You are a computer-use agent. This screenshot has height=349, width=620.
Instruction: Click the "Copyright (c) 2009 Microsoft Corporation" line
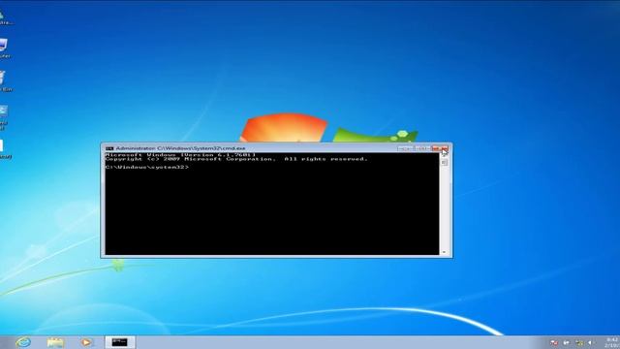pos(236,159)
